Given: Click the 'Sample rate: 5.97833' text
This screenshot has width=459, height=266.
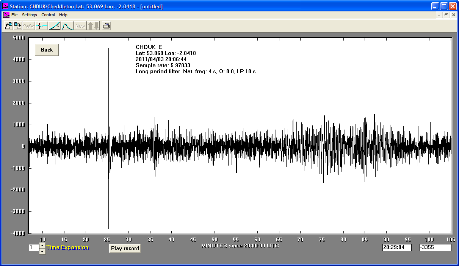Looking at the screenshot, I should click(163, 65).
